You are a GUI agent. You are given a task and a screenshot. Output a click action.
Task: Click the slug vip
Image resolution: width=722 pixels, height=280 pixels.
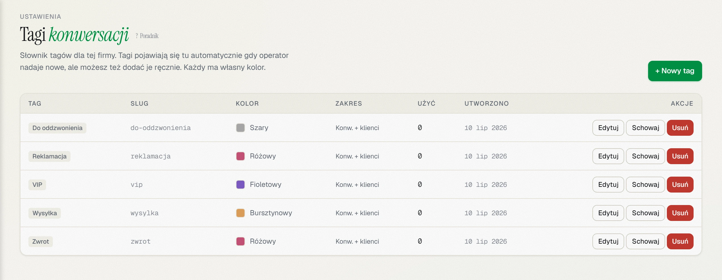[136, 185]
